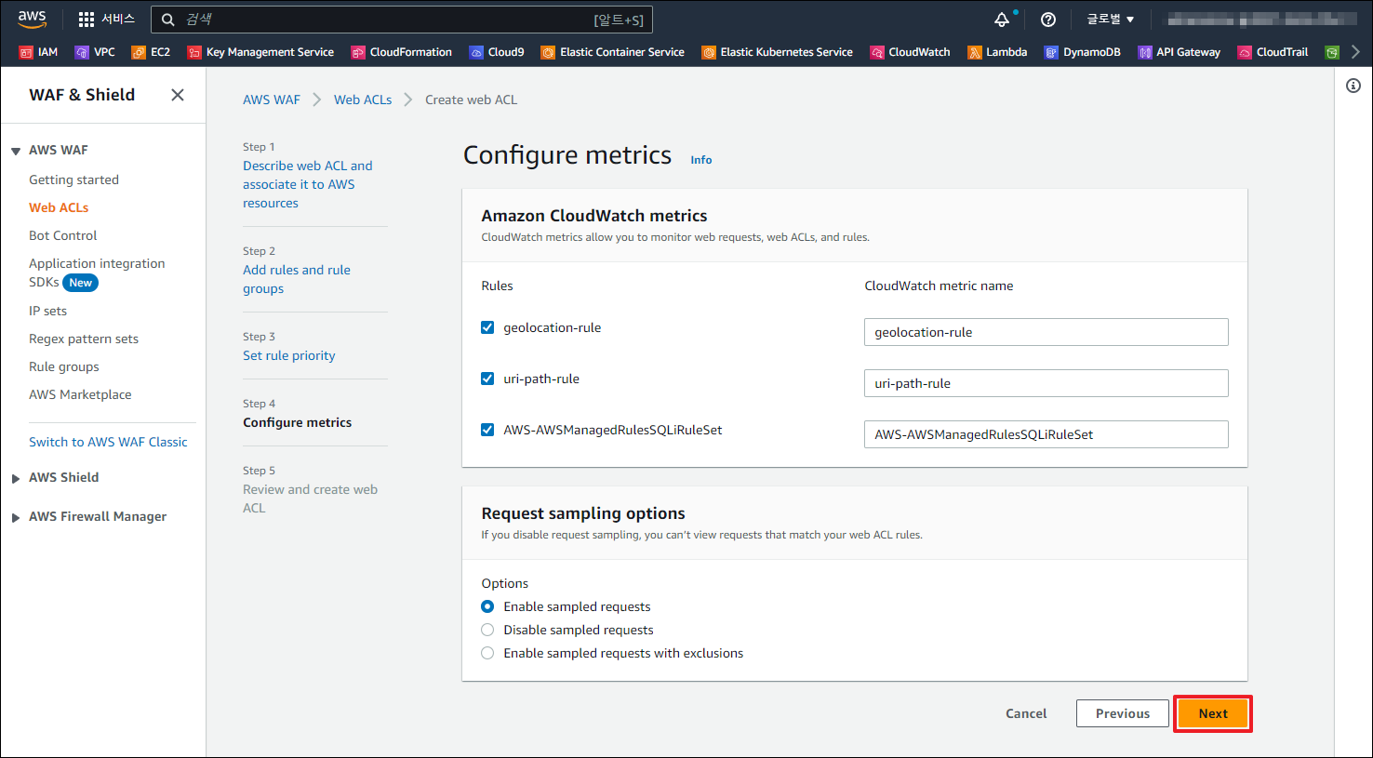1373x758 pixels.
Task: Open the services grid menu icon
Action: tap(87, 20)
